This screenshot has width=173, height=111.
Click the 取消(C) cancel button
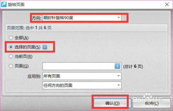click(152, 103)
